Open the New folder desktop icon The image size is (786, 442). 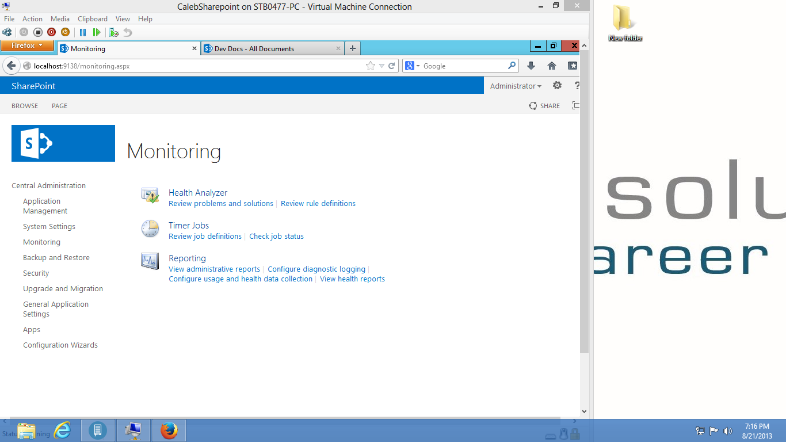point(625,23)
